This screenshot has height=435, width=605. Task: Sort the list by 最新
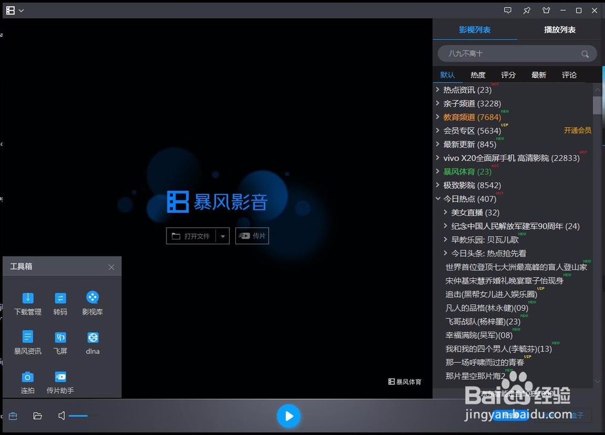pyautogui.click(x=538, y=75)
